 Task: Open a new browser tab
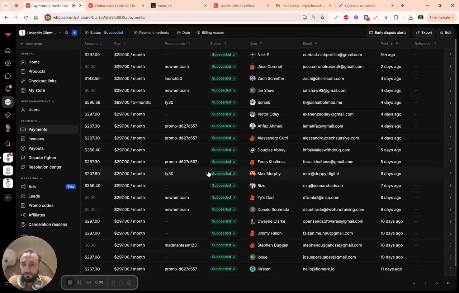pos(402,6)
